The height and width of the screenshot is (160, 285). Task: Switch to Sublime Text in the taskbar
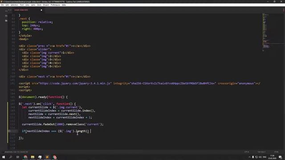click(x=47, y=157)
